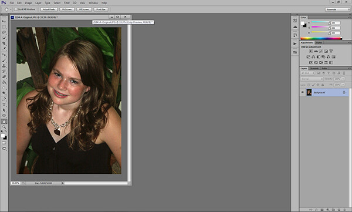The image size is (352, 212).
Task: Select the Move tool
Action: click(x=4, y=21)
